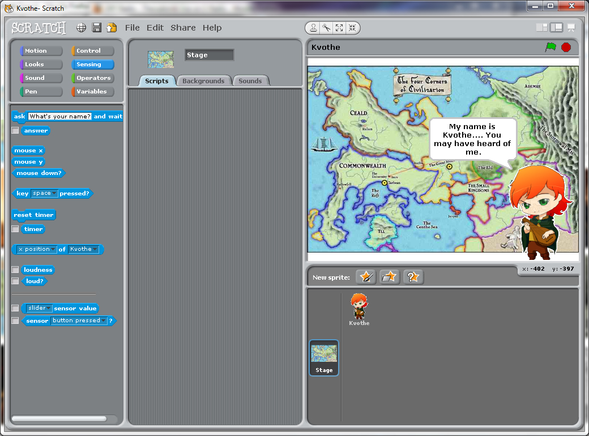Toggle the loud? checkbox
589x436 pixels.
point(15,281)
